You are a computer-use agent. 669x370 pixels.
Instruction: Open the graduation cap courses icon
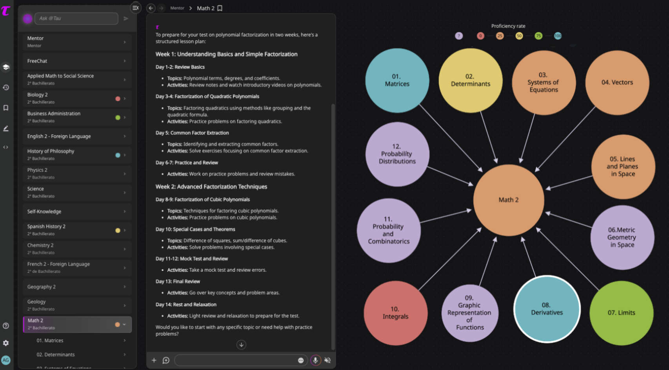click(x=6, y=67)
